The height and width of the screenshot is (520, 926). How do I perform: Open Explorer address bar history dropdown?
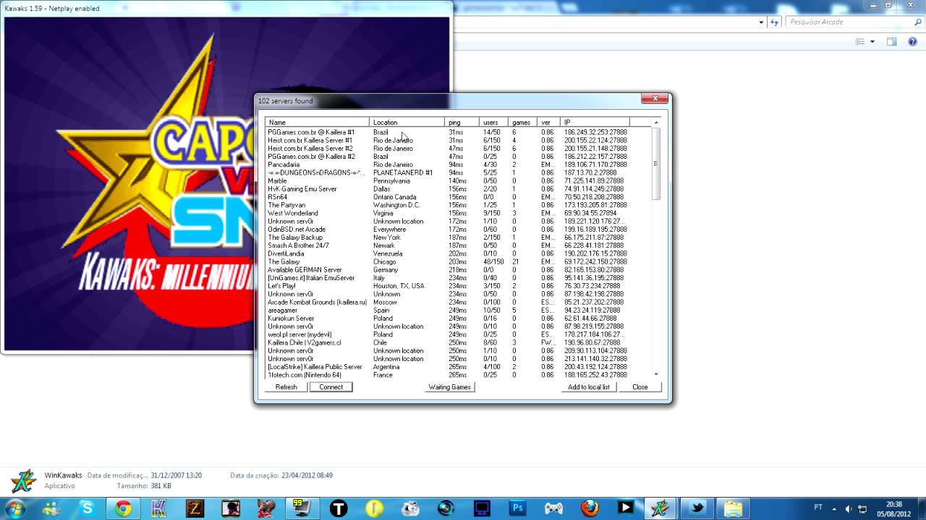click(761, 22)
